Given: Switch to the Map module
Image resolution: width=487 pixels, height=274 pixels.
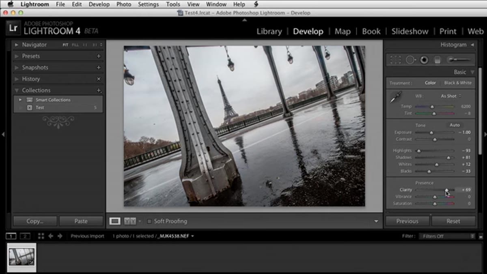Looking at the screenshot, I should pyautogui.click(x=343, y=31).
